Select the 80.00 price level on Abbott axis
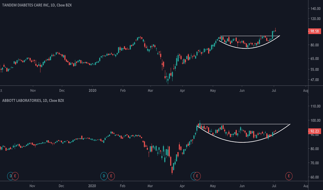This screenshot has width=323, height=190. coord(315,149)
